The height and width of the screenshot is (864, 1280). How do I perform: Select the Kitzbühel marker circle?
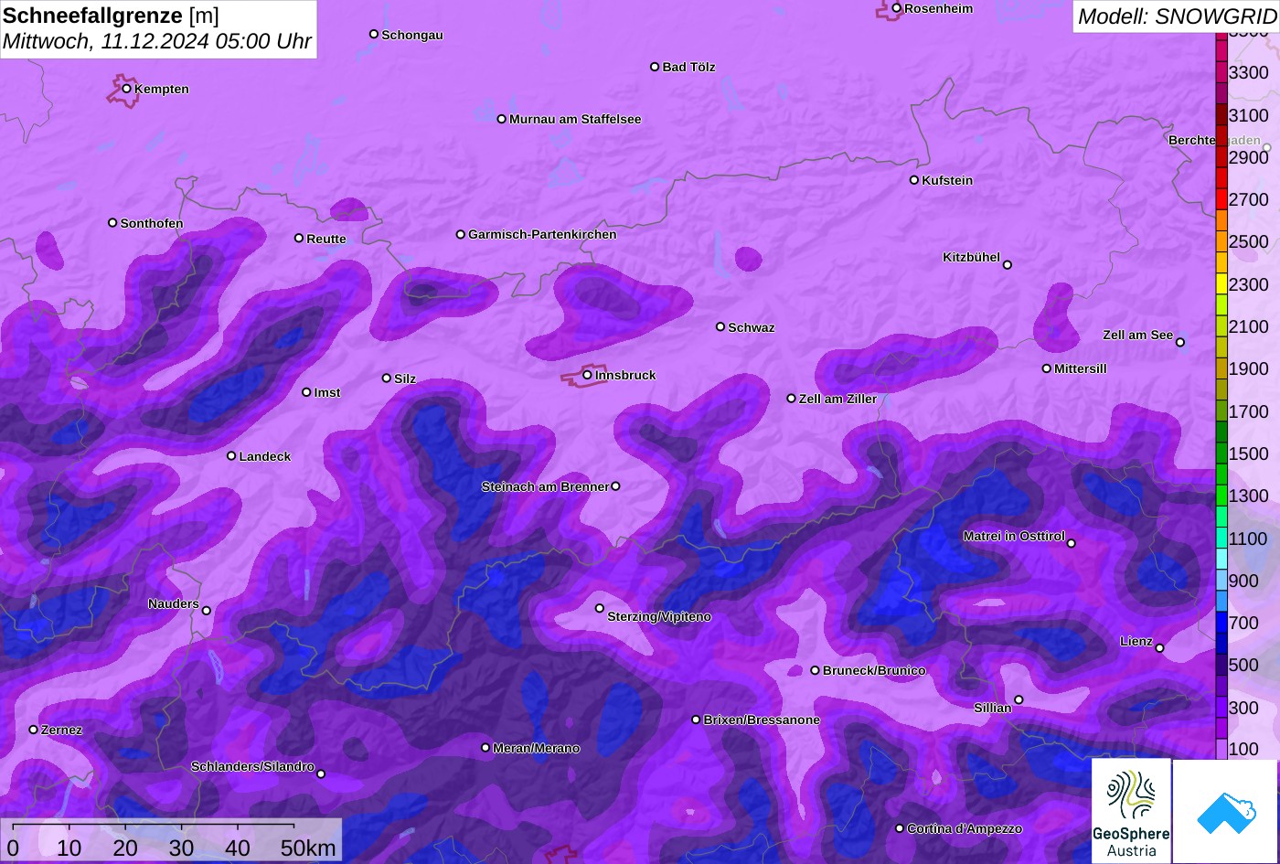point(1008,265)
